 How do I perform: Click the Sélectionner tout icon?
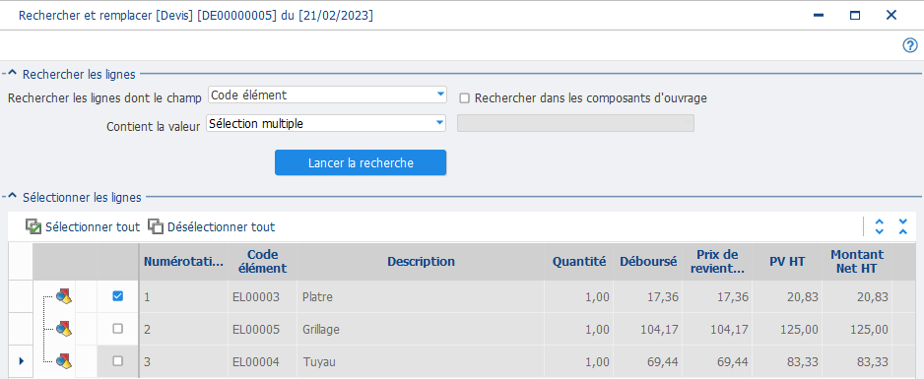coord(33,226)
